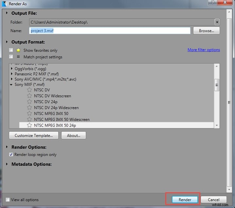Open the Folder path dropdown
Viewport: 235px width, 208px height.
(x=217, y=22)
